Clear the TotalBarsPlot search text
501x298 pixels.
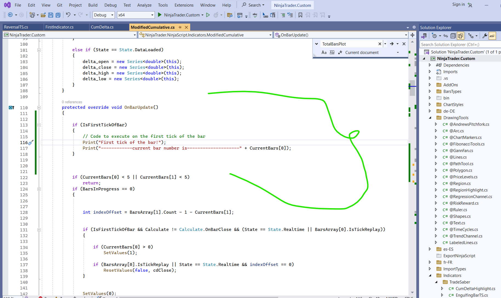click(380, 44)
